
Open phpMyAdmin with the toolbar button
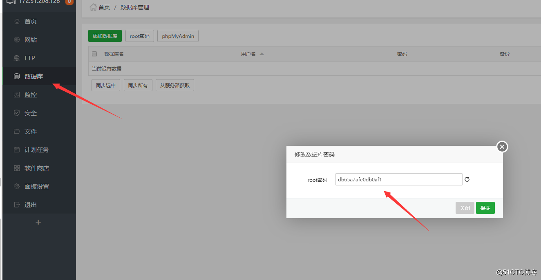(177, 36)
